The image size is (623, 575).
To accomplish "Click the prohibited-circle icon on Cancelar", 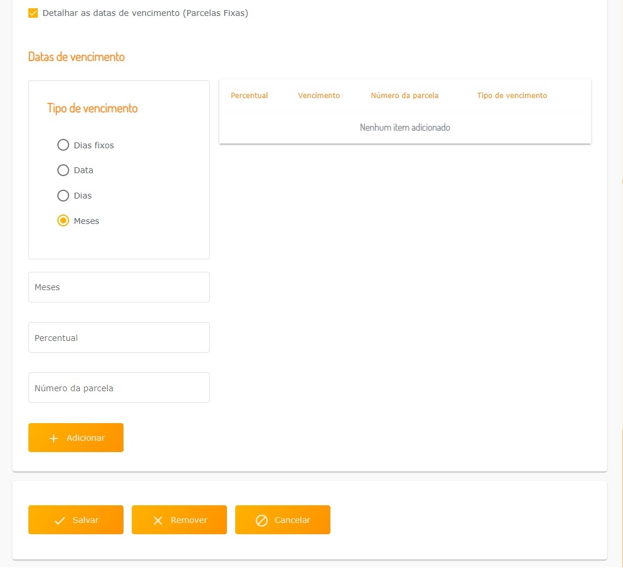I will click(262, 521).
